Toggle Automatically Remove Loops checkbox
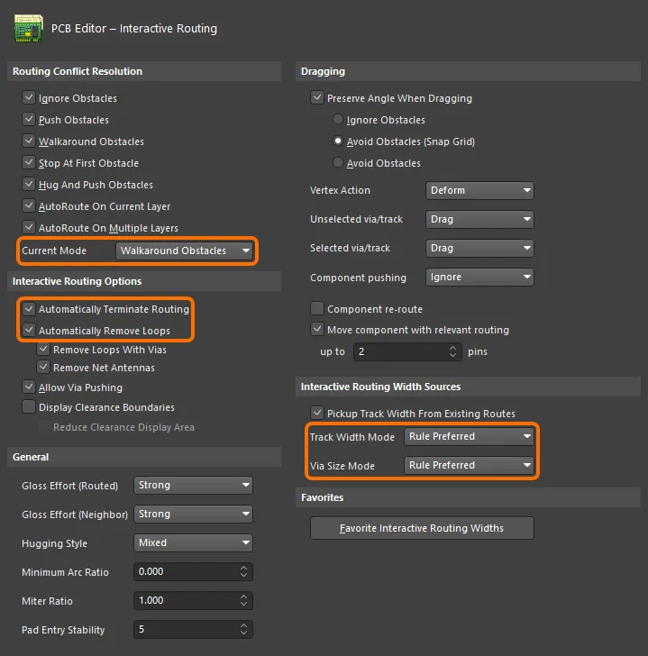Image resolution: width=648 pixels, height=656 pixels. click(29, 330)
